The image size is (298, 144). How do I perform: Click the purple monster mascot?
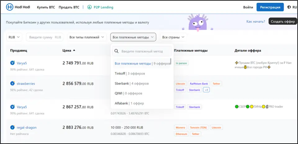197,22
